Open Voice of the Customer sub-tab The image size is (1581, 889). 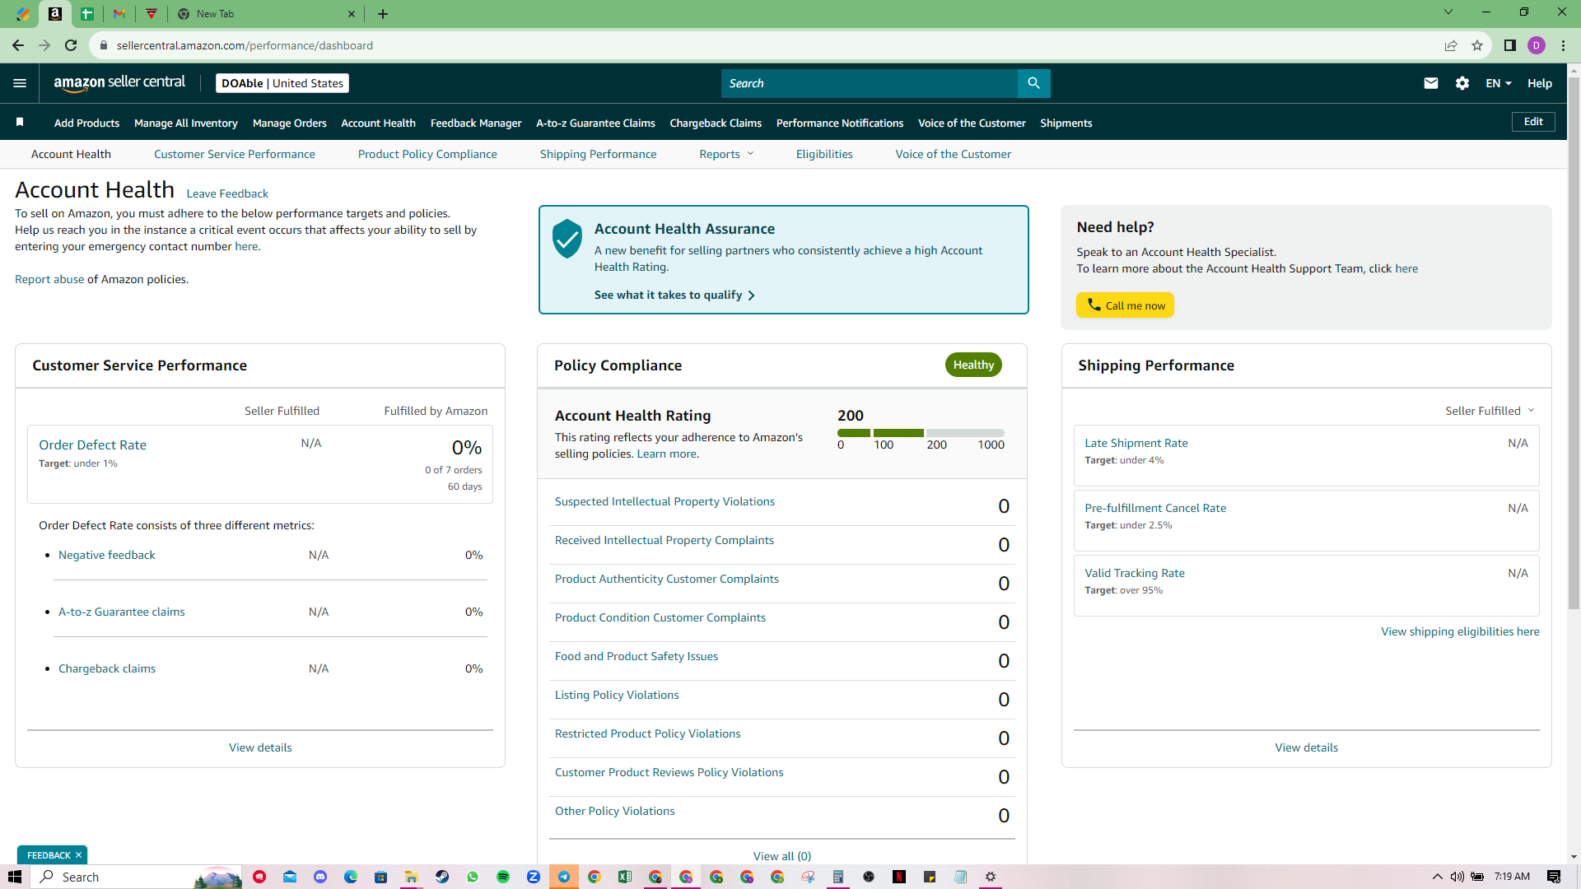(954, 154)
